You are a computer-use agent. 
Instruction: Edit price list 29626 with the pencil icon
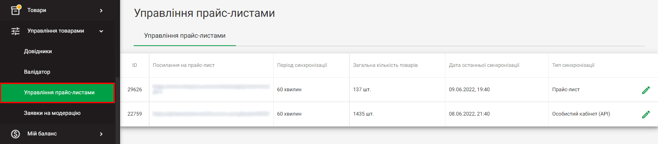tap(646, 90)
